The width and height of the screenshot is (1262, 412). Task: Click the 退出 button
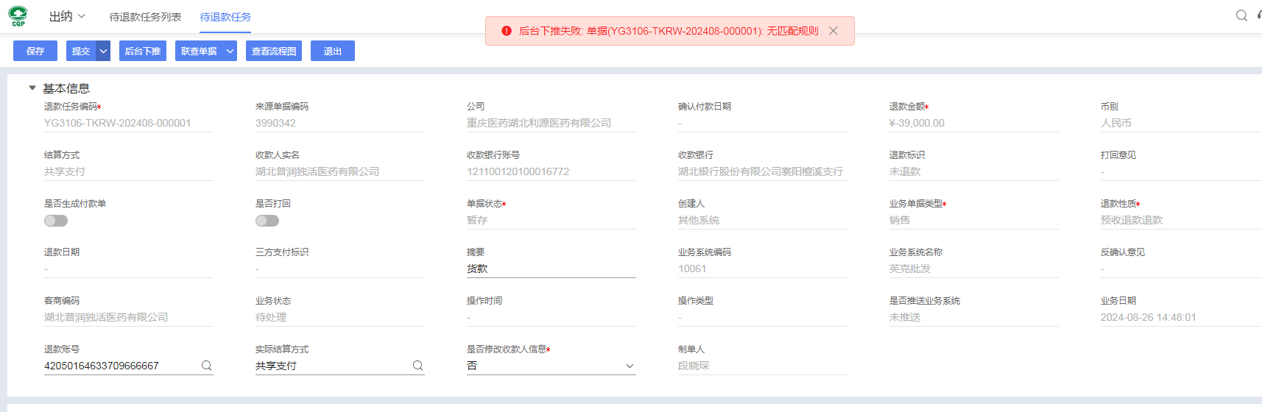click(333, 51)
